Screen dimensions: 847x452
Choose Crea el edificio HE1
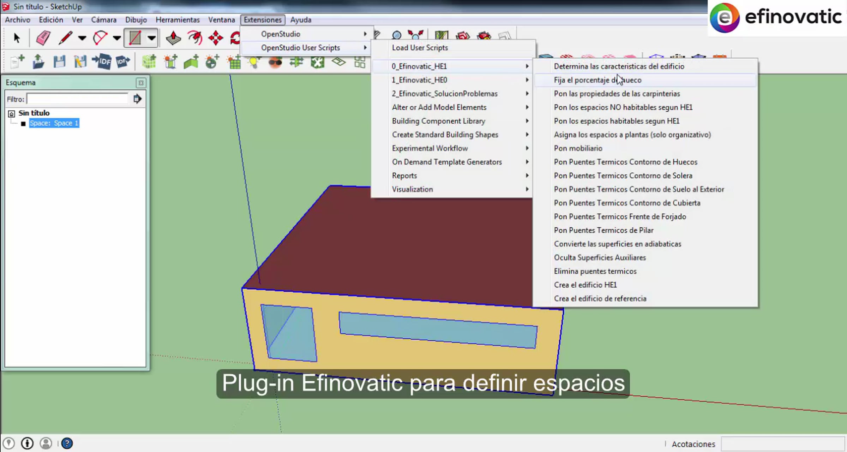tap(645, 285)
